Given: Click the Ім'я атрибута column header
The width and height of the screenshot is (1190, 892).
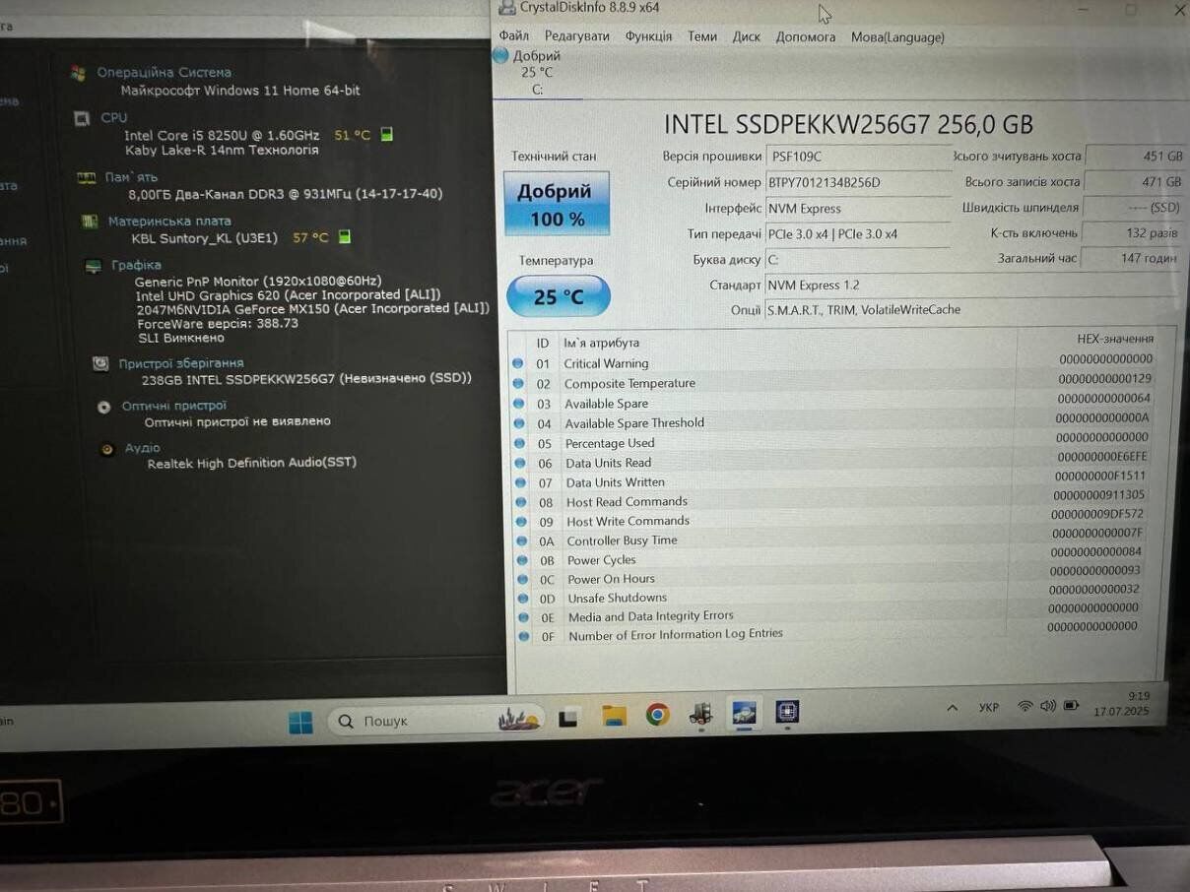Looking at the screenshot, I should [602, 343].
